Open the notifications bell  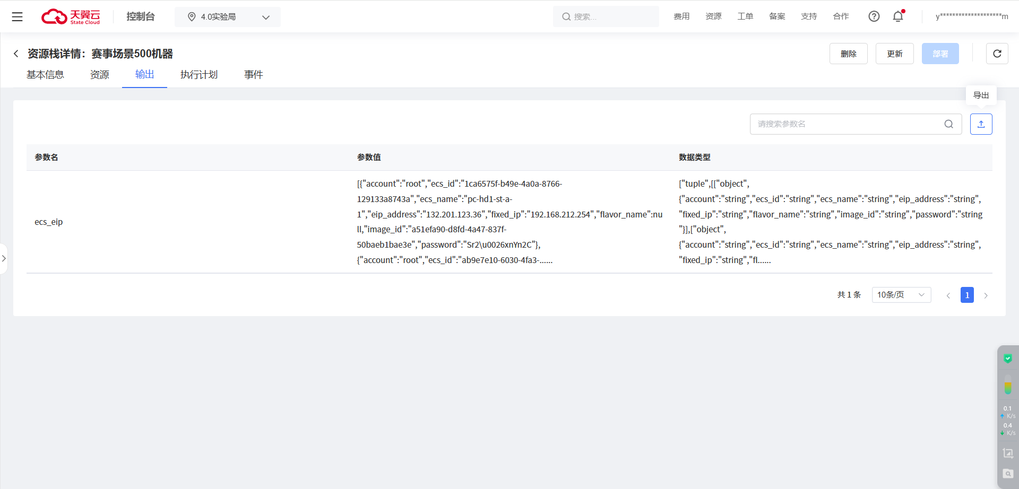click(898, 16)
